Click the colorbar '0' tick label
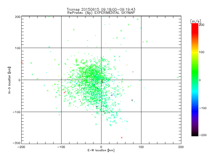This screenshot has width=213, height=160. pos(200,80)
